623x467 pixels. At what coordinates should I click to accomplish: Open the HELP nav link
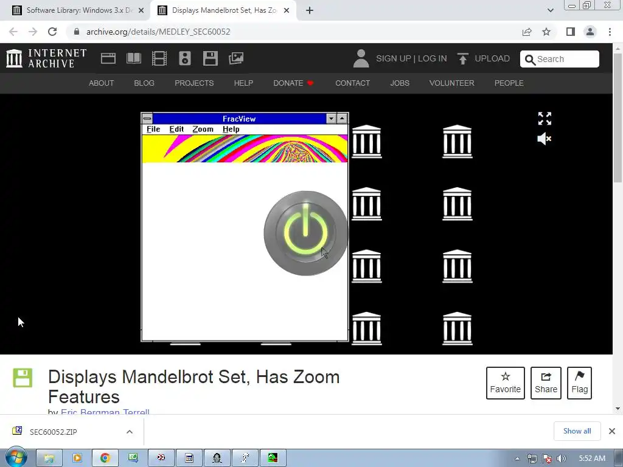pos(243,83)
